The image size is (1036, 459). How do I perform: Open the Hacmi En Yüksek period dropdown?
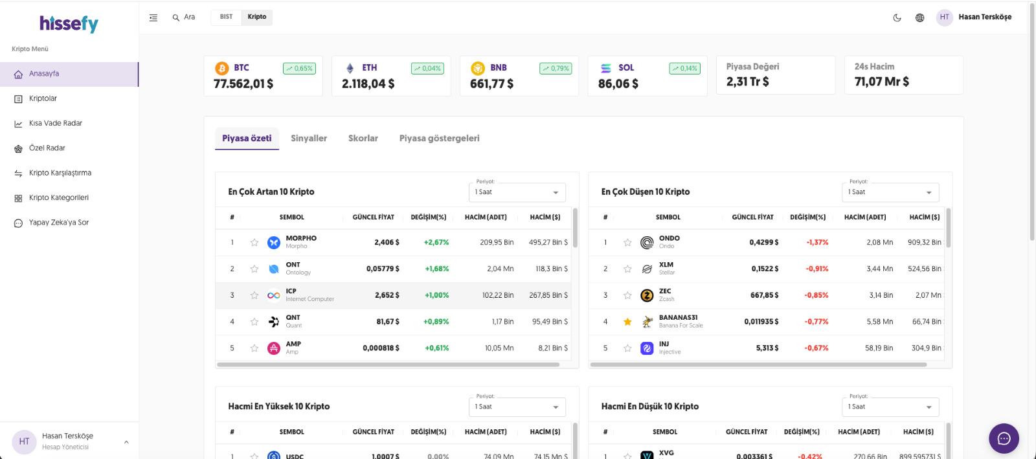(x=517, y=407)
